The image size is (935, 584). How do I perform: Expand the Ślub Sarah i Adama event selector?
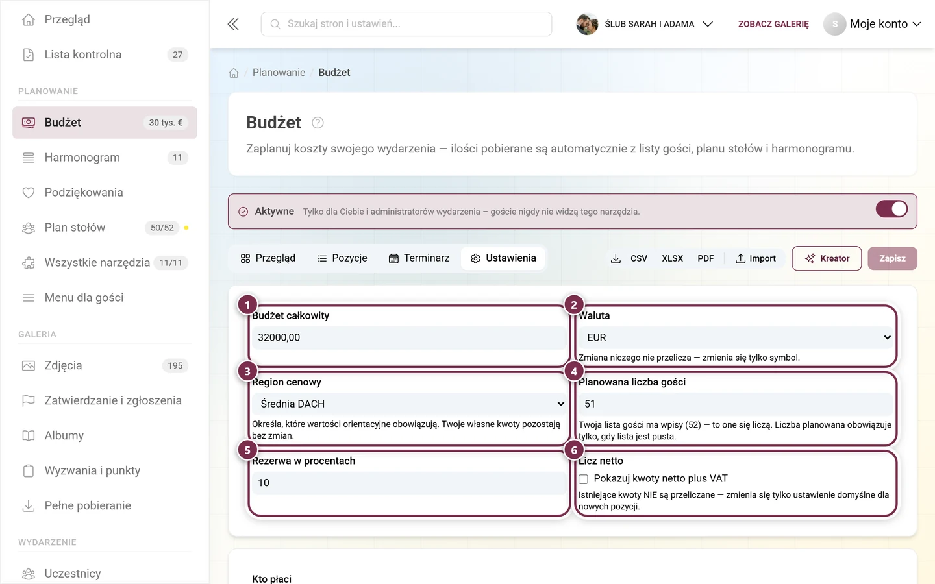(x=645, y=24)
